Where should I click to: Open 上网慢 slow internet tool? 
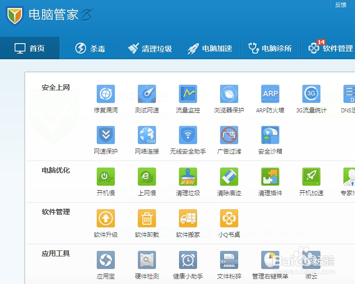click(147, 177)
